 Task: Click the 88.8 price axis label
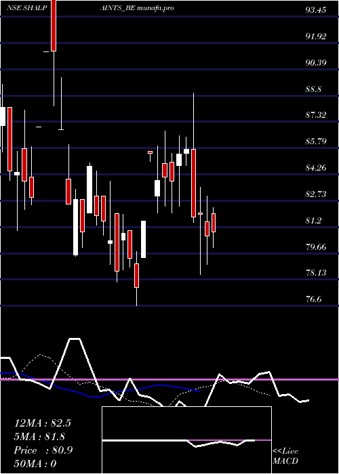313,89
